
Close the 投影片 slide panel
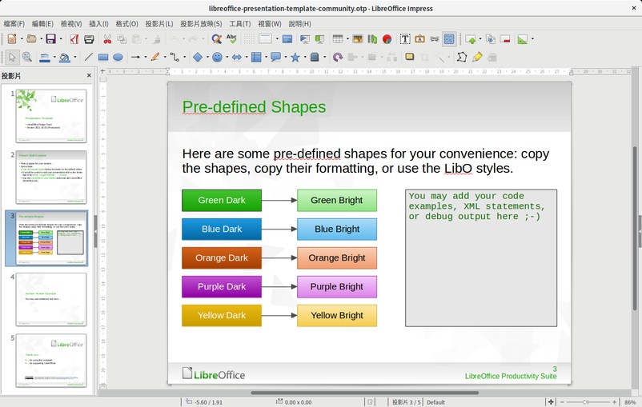[90, 76]
